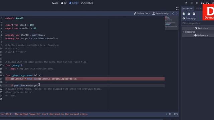Screen dimensions: 214x120
Task: Click the 'pass # Replace with function body' line
Action: pyautogui.click(x=32, y=69)
